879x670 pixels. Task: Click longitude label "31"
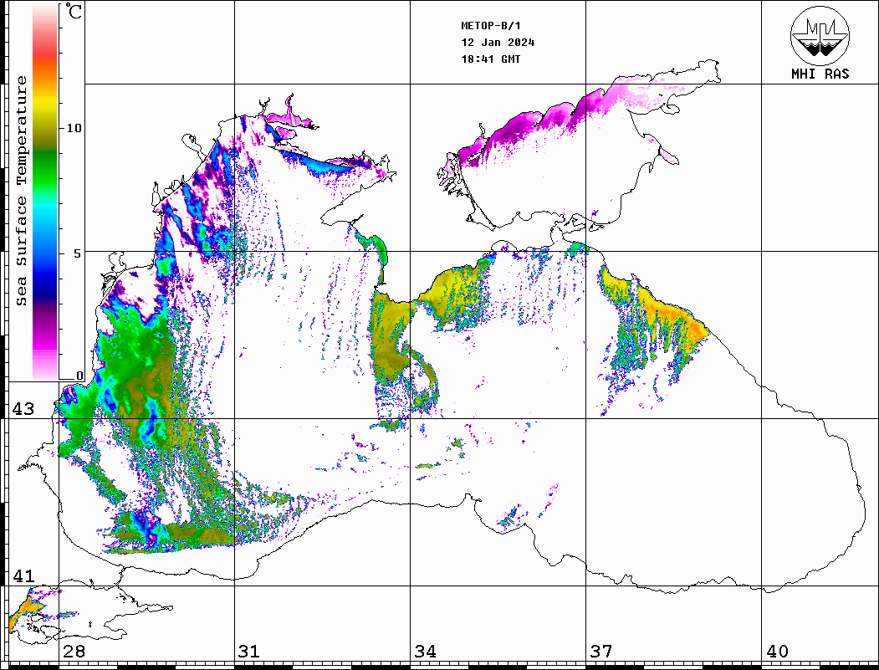click(x=249, y=652)
